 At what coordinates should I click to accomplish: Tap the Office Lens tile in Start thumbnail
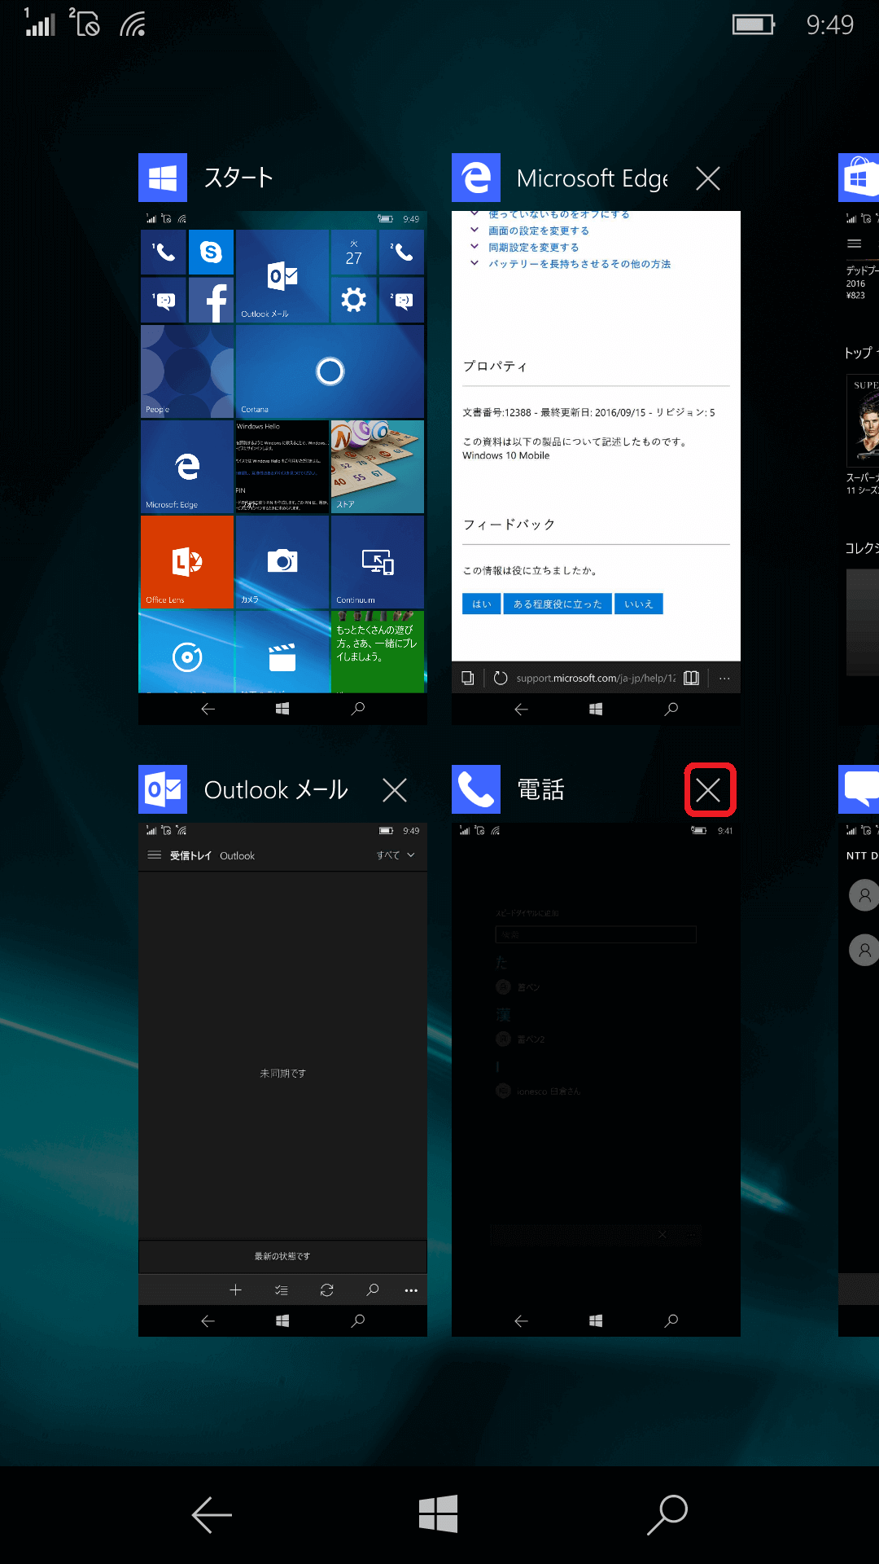(187, 562)
